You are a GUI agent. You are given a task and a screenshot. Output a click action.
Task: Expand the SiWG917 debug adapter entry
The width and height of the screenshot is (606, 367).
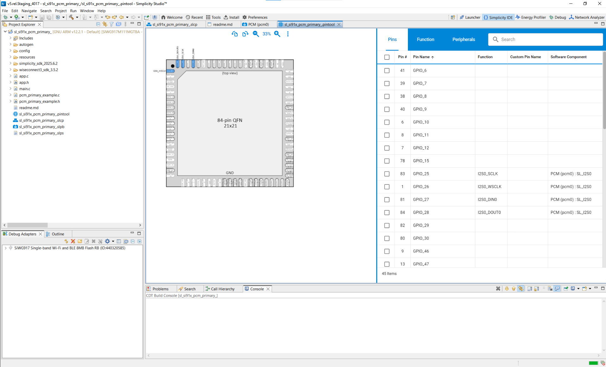(5, 248)
